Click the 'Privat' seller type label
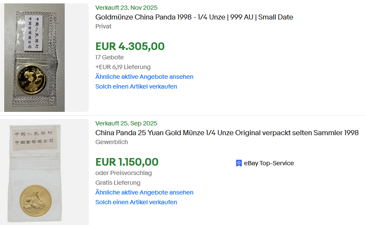The width and height of the screenshot is (365, 225). click(x=104, y=26)
